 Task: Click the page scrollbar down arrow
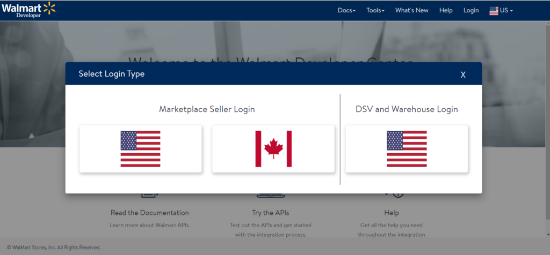coord(547,234)
